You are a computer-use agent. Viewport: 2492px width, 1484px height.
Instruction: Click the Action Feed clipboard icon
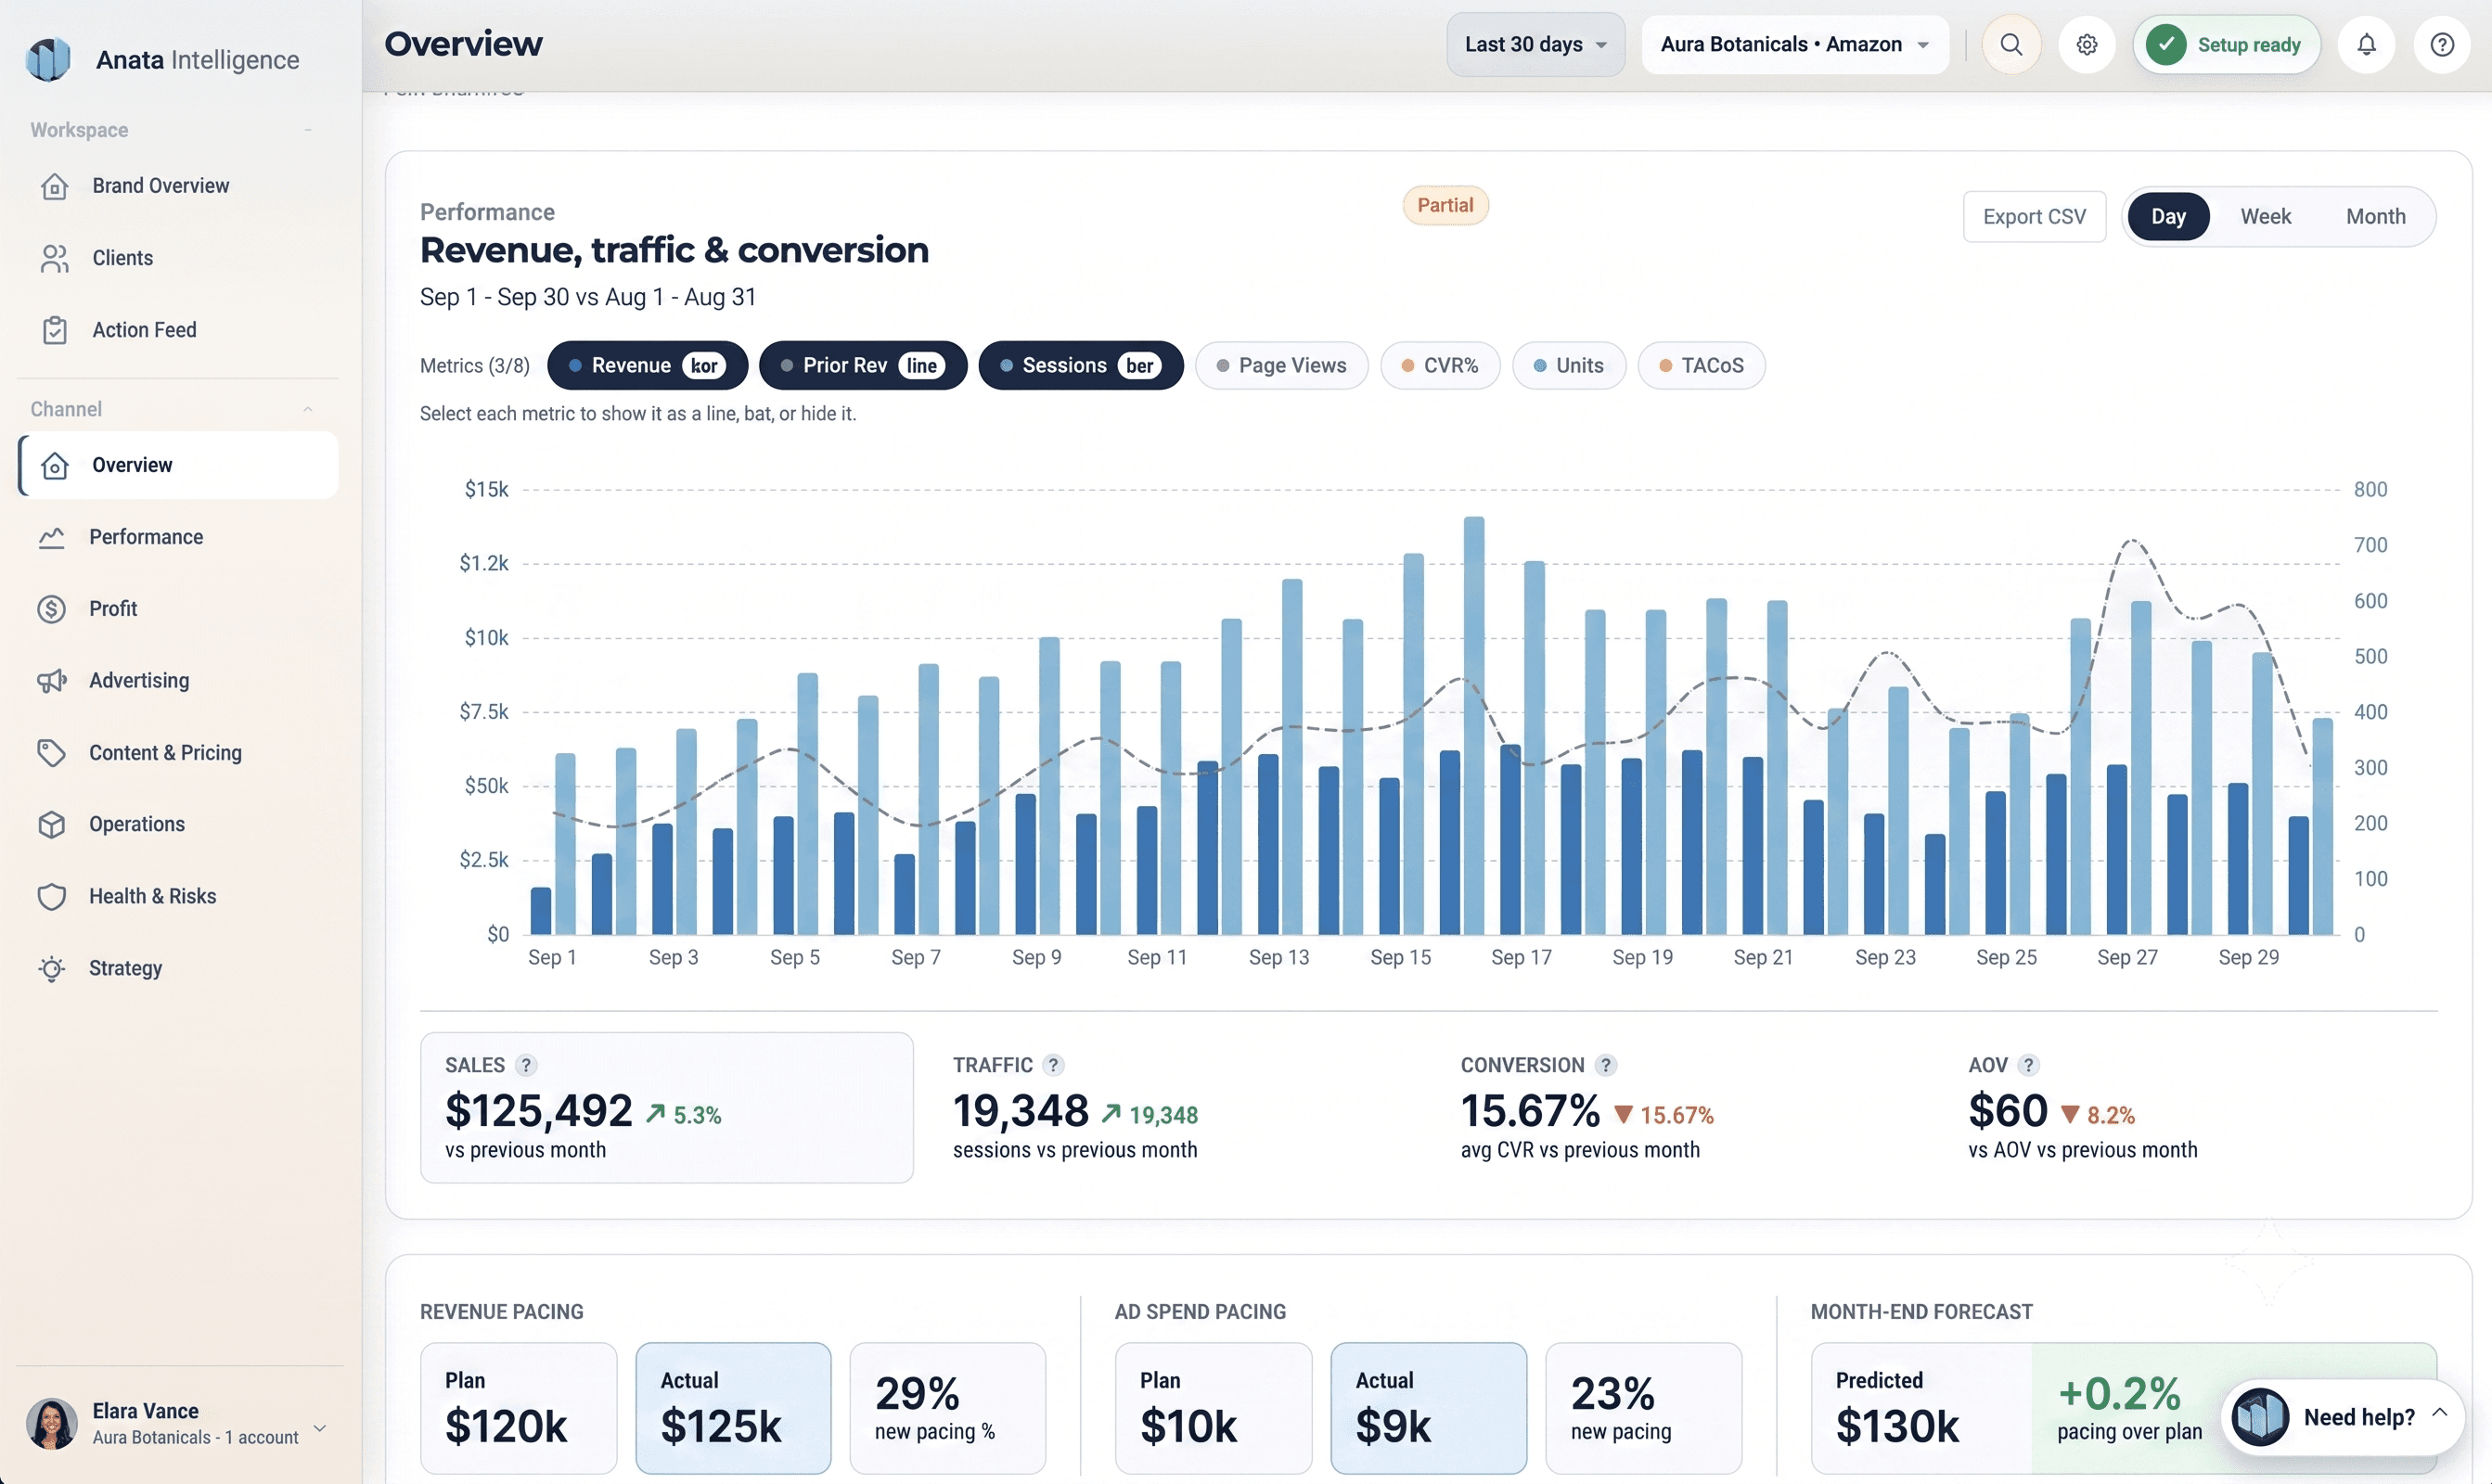click(54, 330)
